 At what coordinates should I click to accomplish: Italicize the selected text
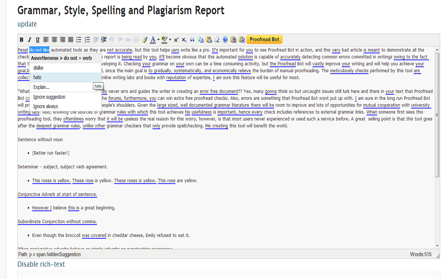tap(30, 39)
